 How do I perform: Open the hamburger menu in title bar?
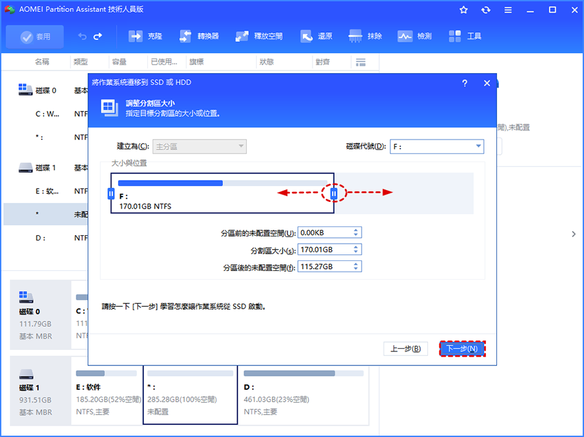pyautogui.click(x=508, y=10)
